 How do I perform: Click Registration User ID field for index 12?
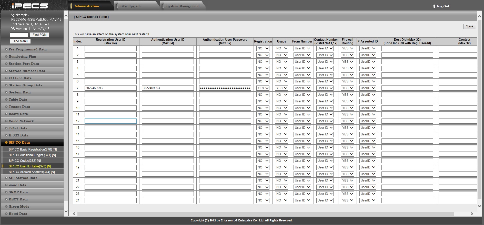click(x=110, y=121)
